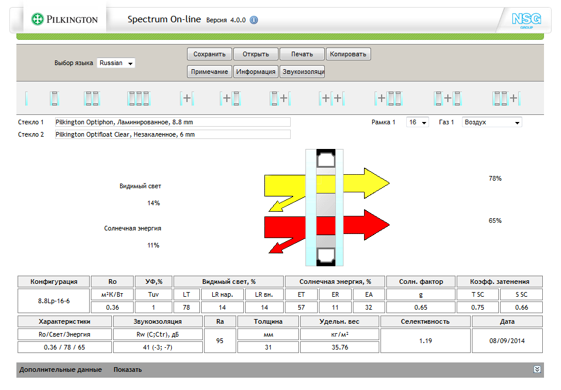
Task: Click the selectivity value 1.19
Action: point(426,341)
